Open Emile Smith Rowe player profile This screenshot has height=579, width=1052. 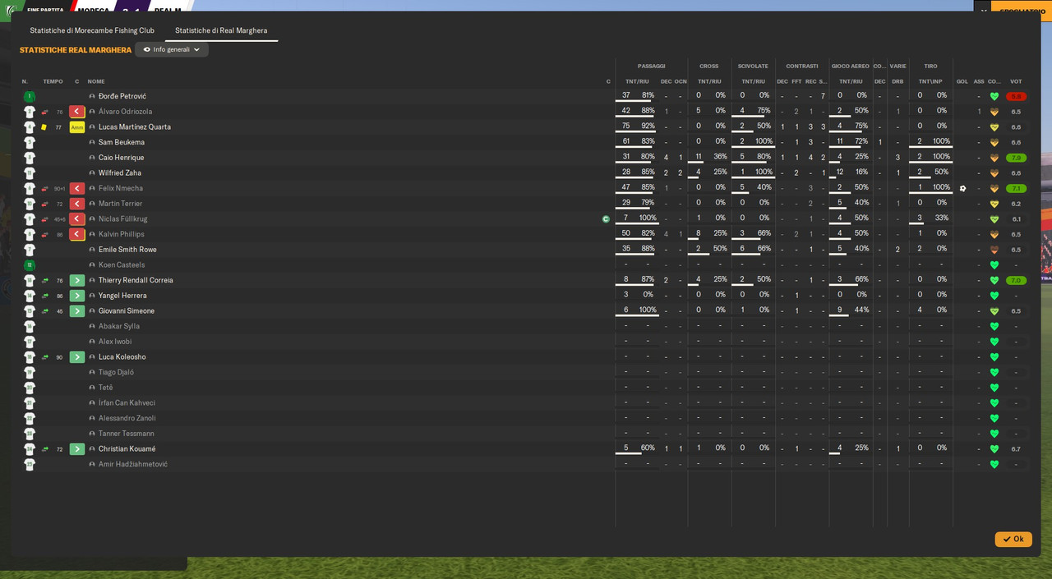point(127,250)
